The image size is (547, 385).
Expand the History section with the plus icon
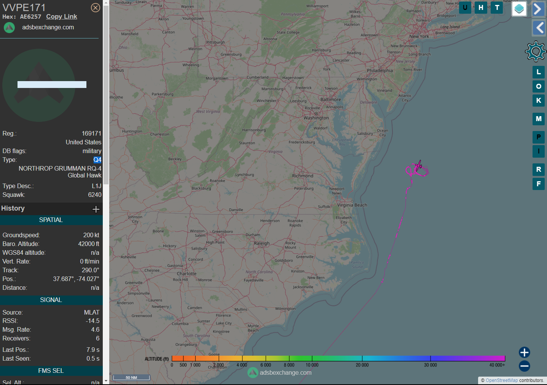click(x=96, y=209)
